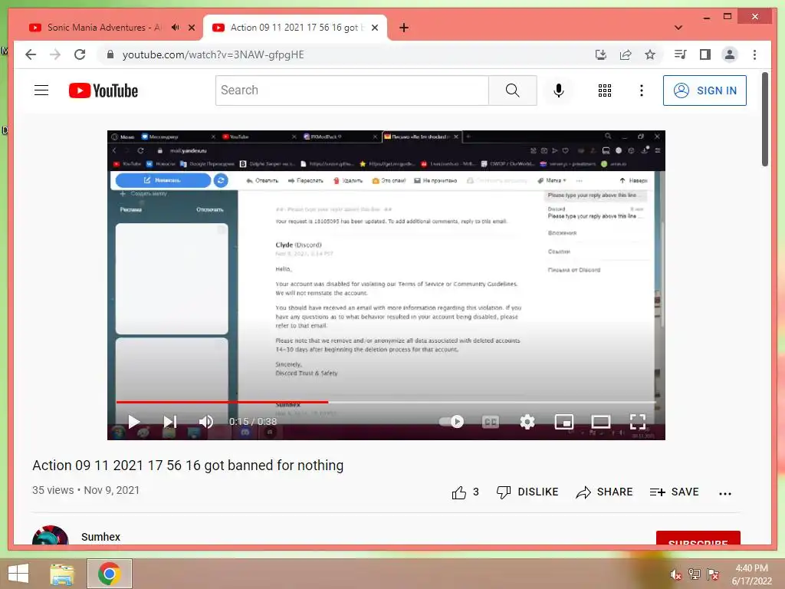Open the YouTube apps grid
The image size is (785, 589).
(604, 90)
